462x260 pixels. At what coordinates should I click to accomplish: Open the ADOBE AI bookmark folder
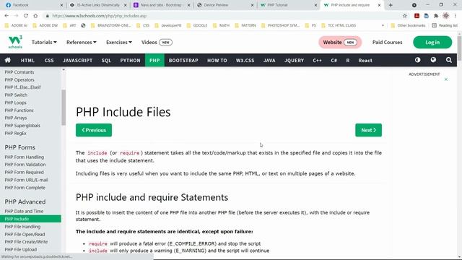(16, 25)
